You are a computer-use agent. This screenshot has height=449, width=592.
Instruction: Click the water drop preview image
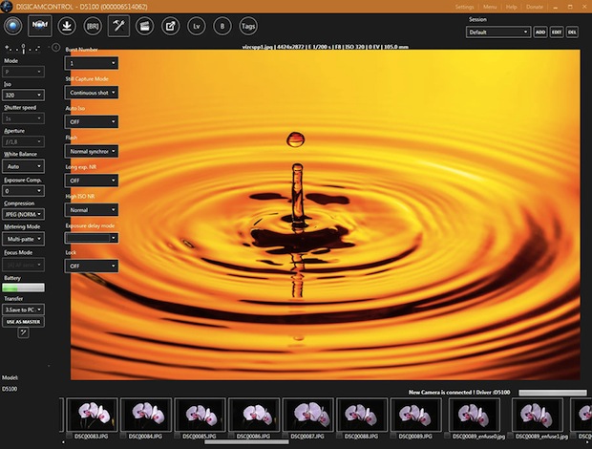point(326,215)
